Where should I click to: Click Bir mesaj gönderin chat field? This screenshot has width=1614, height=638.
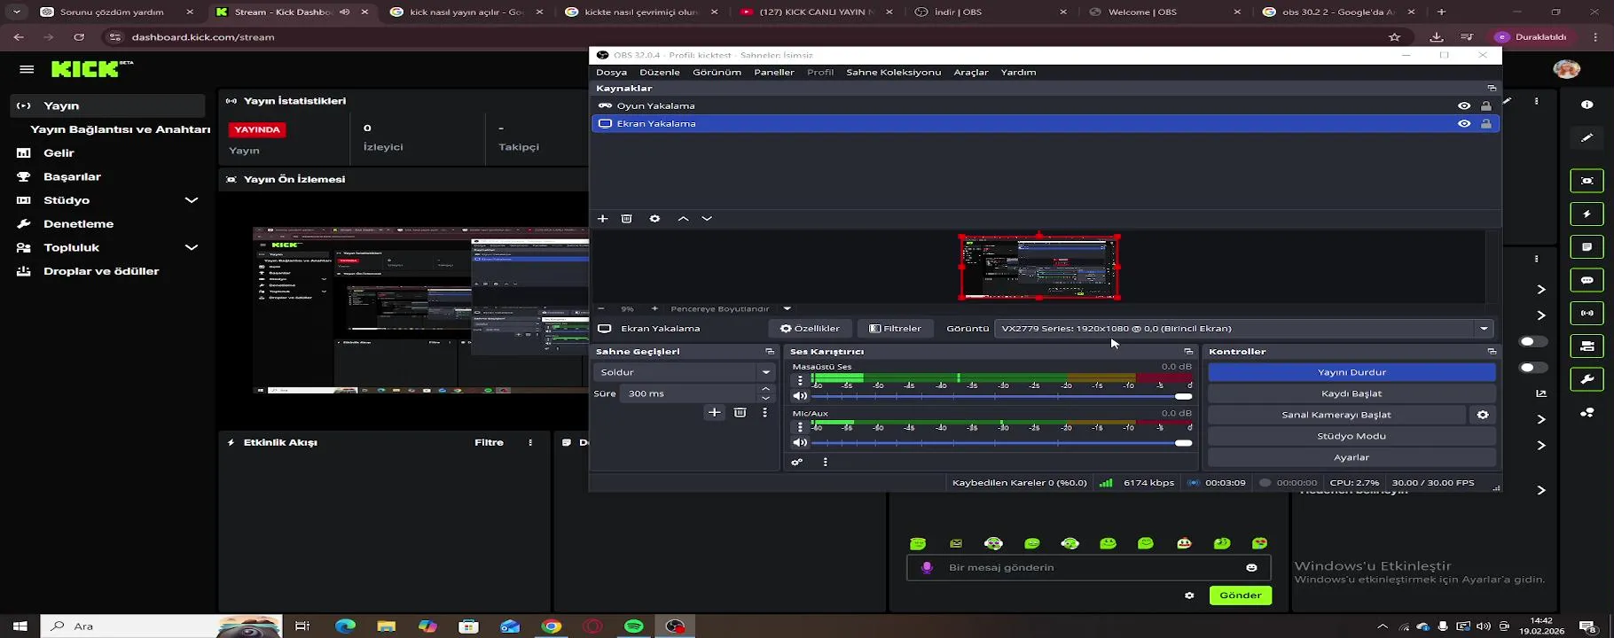(x=1089, y=568)
